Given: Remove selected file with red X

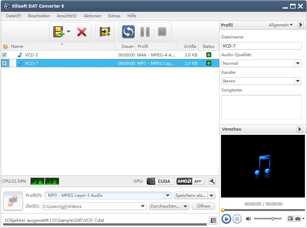Looking at the screenshot, I should [x=82, y=32].
